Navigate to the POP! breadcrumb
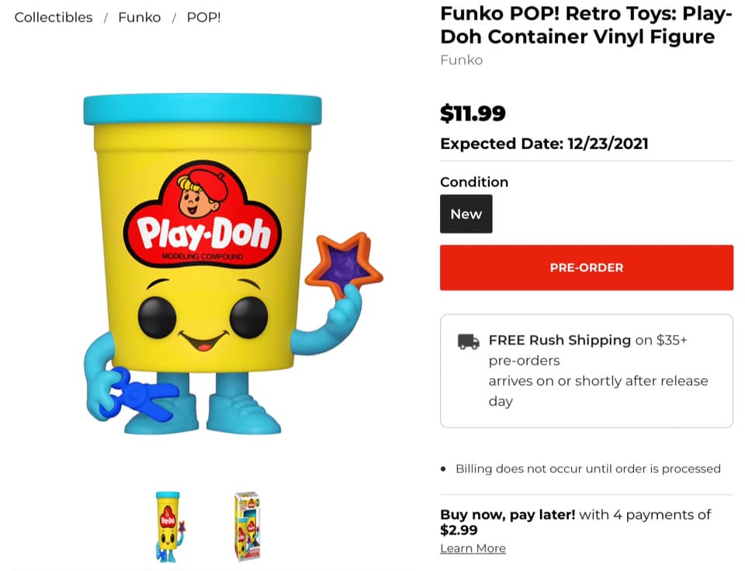This screenshot has height=571, width=745. (203, 17)
